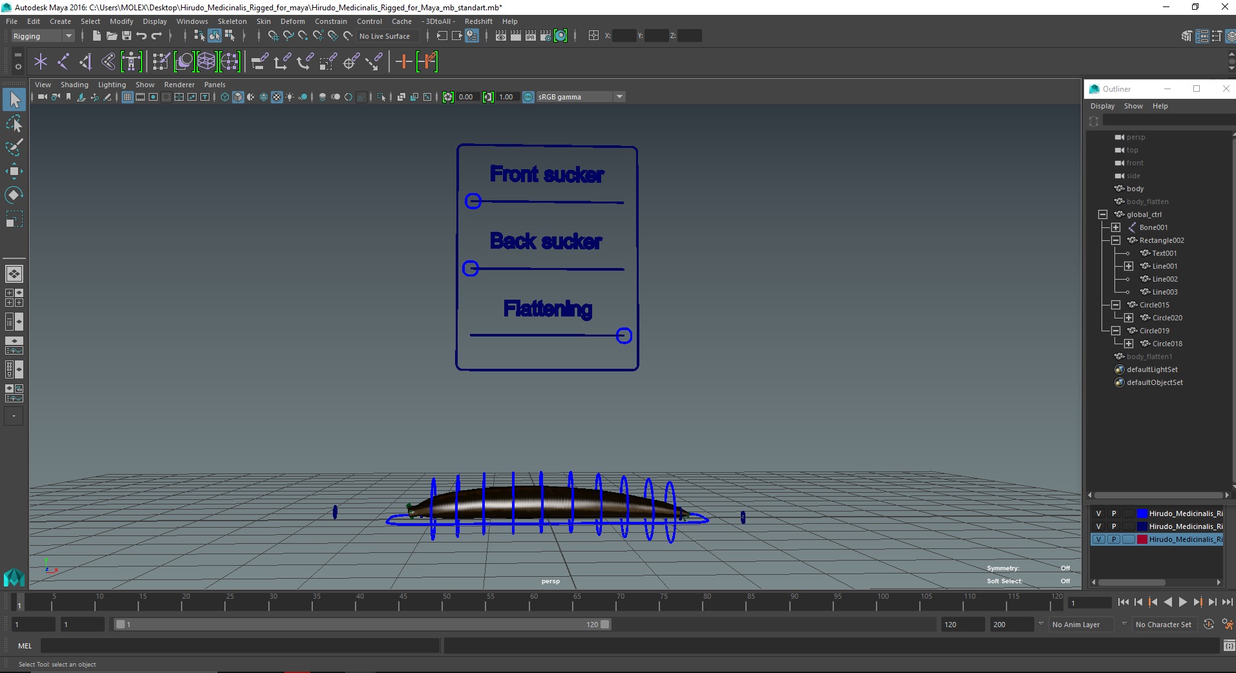1236x673 pixels.
Task: Collapse the global_ctrl node in Outliner
Action: 1103,214
